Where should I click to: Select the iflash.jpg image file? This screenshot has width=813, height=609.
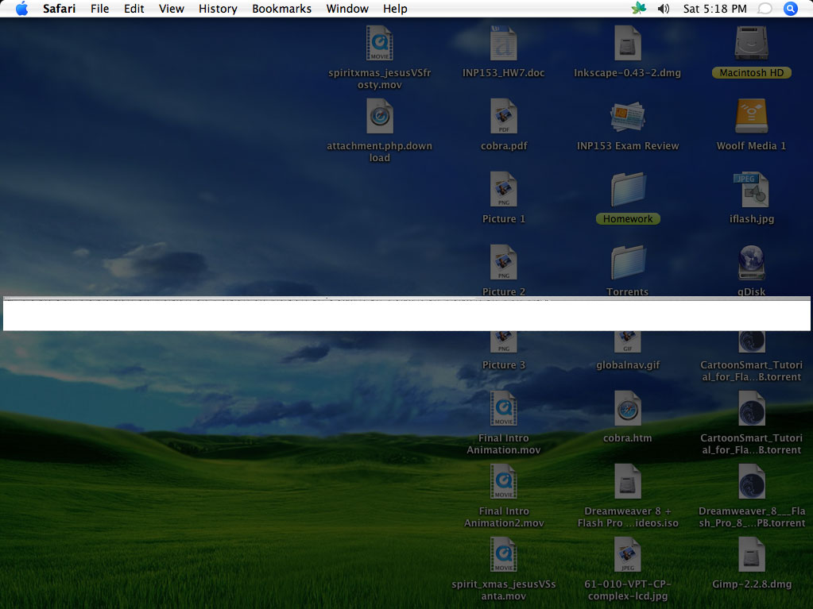tap(751, 190)
